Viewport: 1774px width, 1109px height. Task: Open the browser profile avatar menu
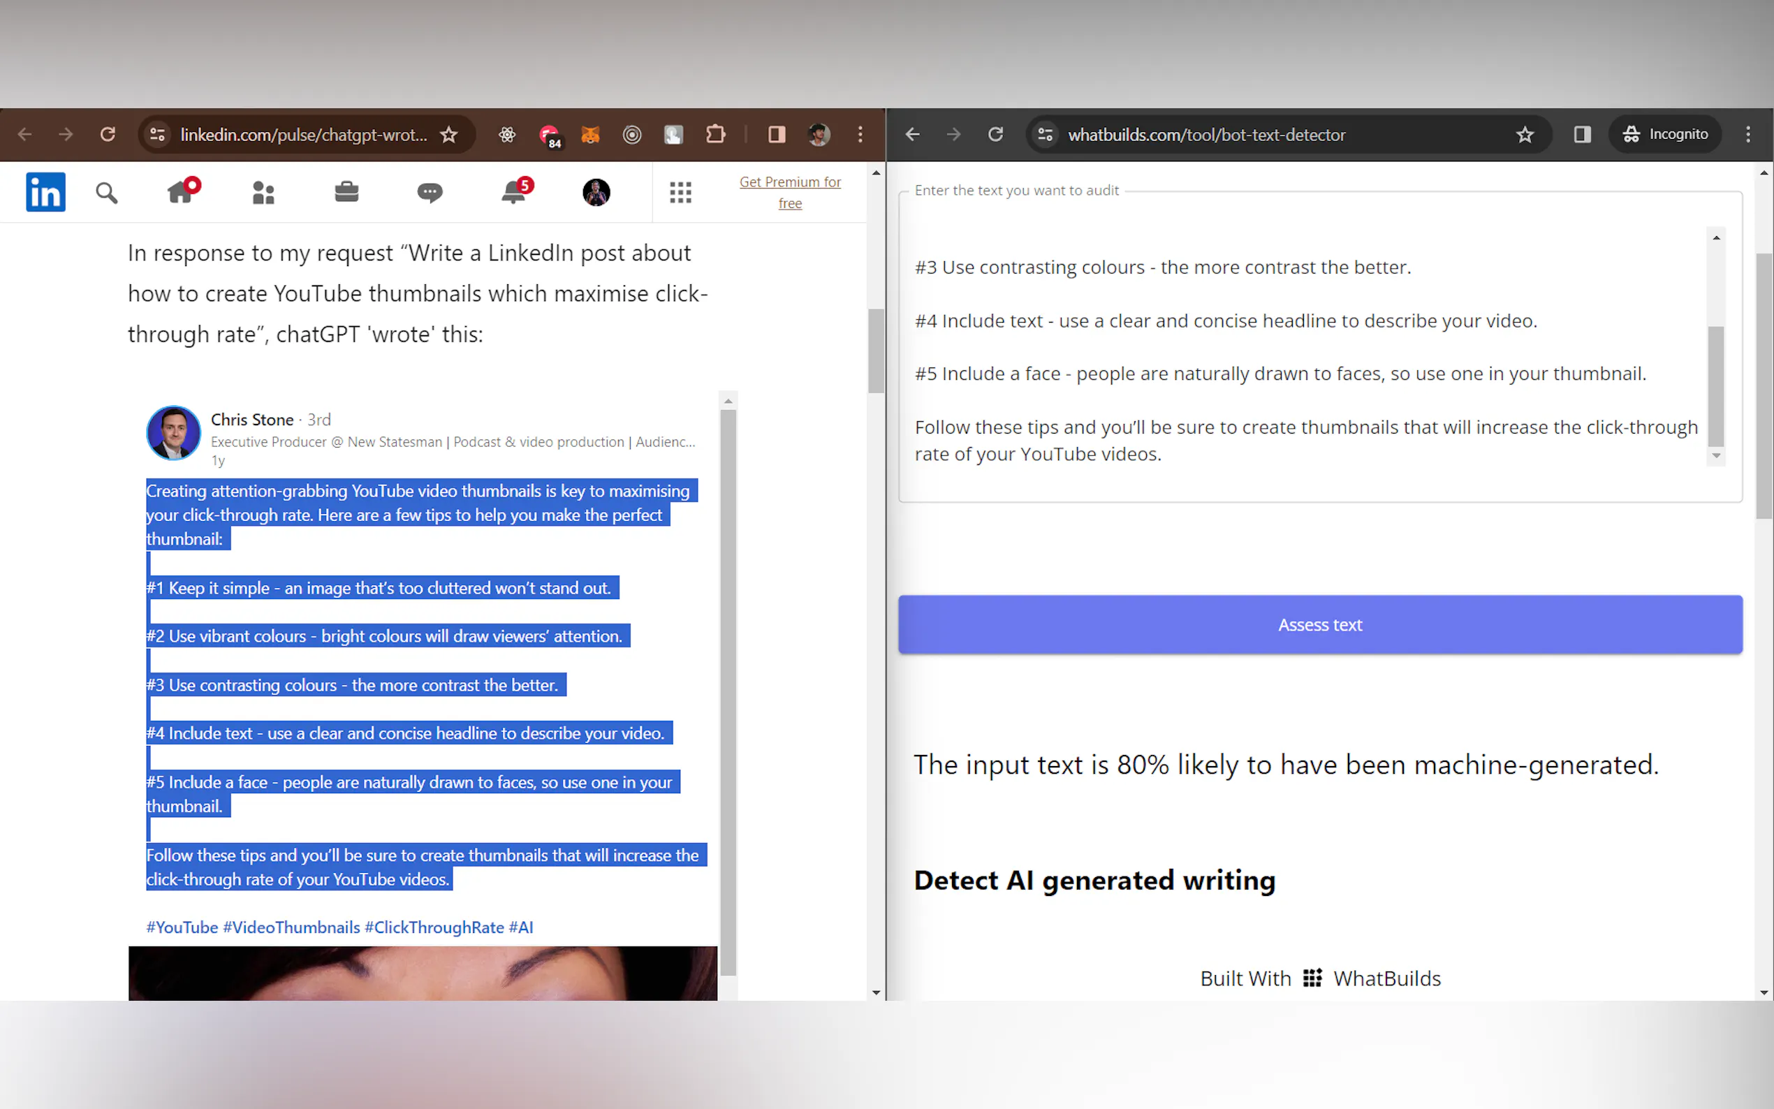click(x=819, y=135)
